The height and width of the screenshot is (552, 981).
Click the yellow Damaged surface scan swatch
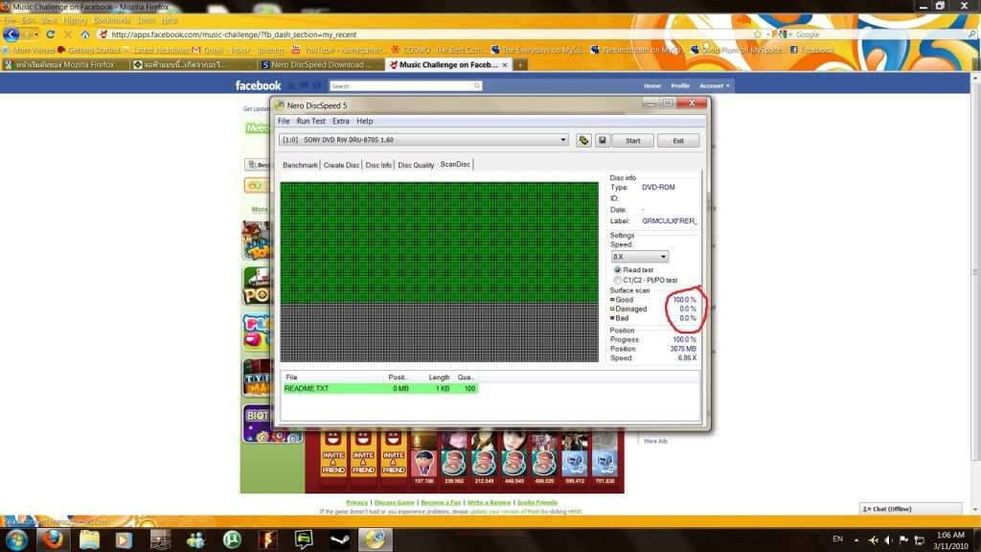(612, 309)
